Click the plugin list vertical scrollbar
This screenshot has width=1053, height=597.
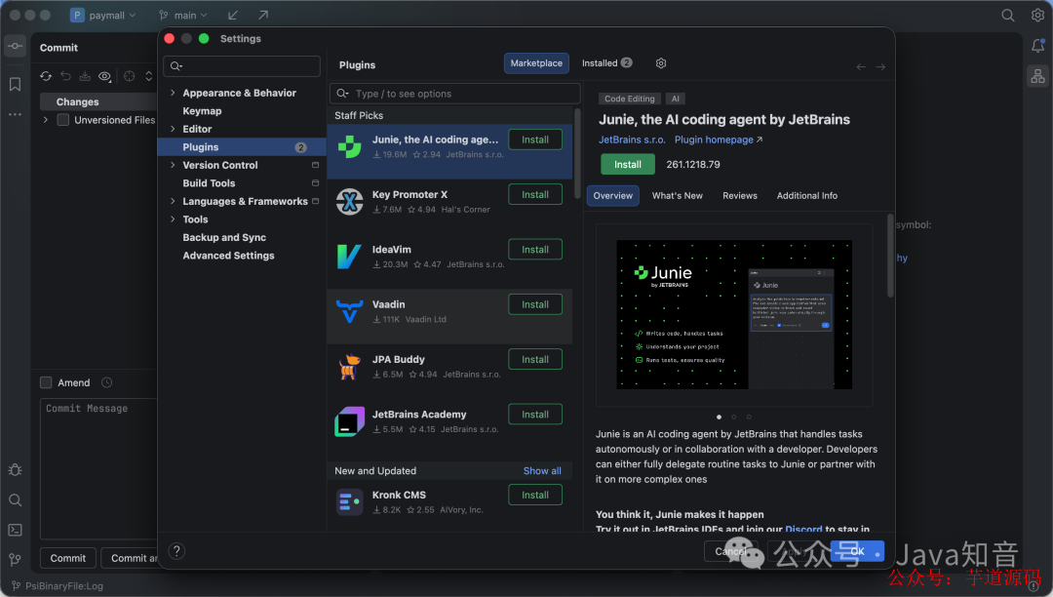coord(577,154)
